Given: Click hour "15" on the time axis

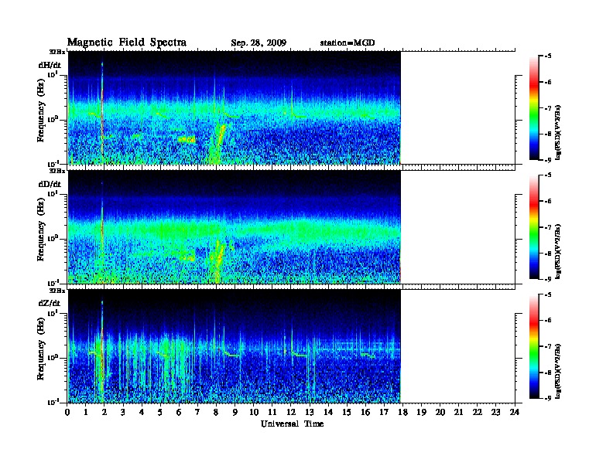Looking at the screenshot, I should coord(347,413).
